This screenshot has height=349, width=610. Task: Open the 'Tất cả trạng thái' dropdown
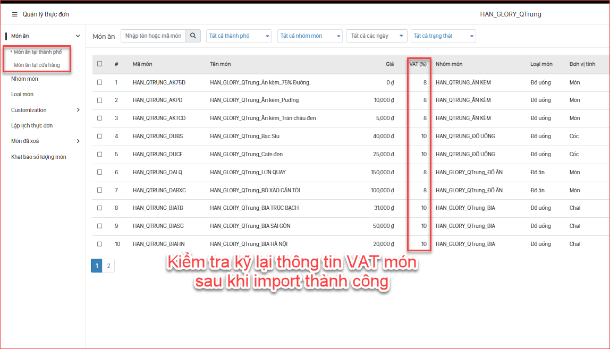click(443, 36)
